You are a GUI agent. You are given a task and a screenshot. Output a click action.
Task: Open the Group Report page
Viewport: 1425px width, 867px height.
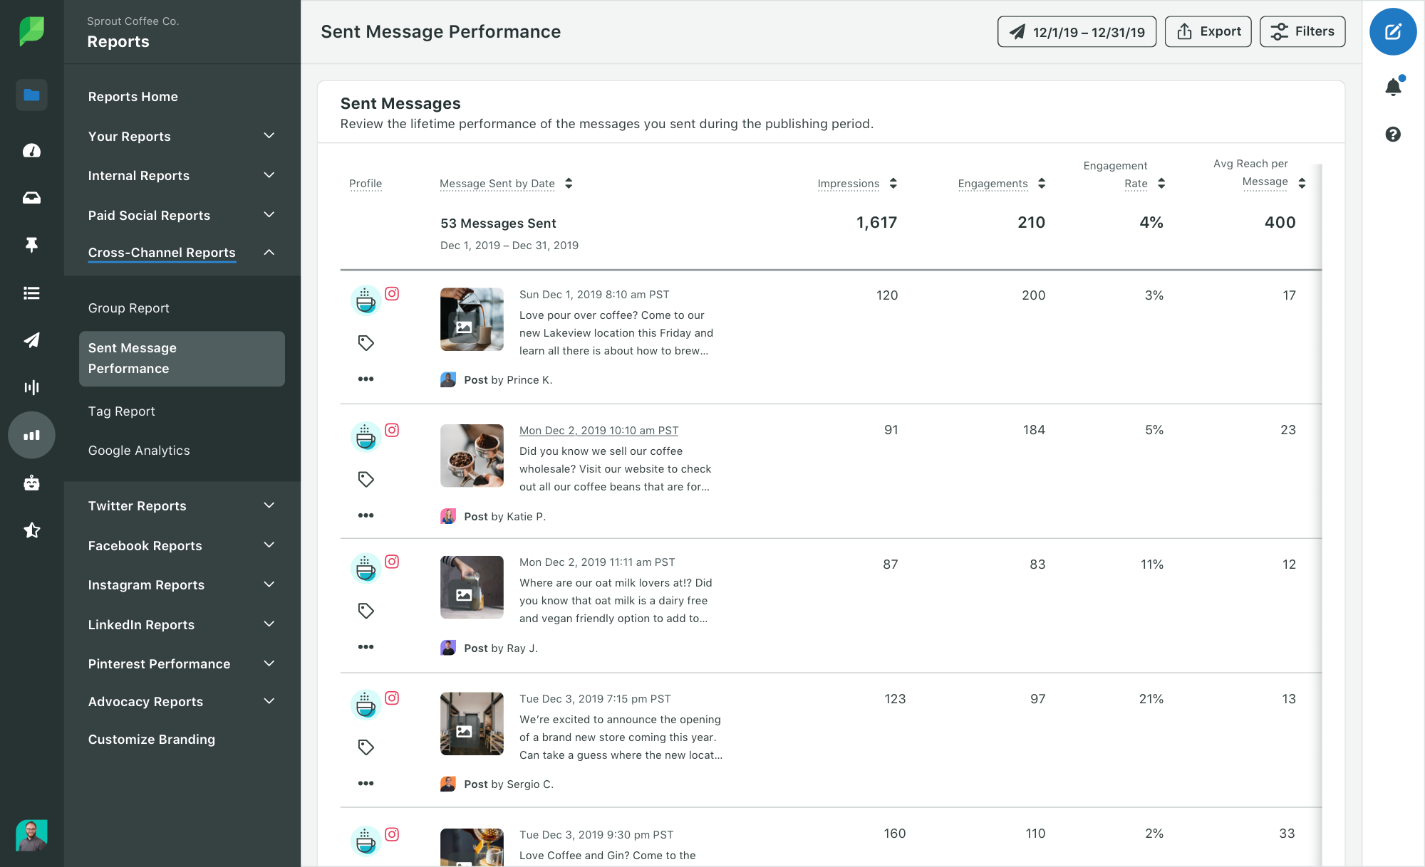[128, 306]
